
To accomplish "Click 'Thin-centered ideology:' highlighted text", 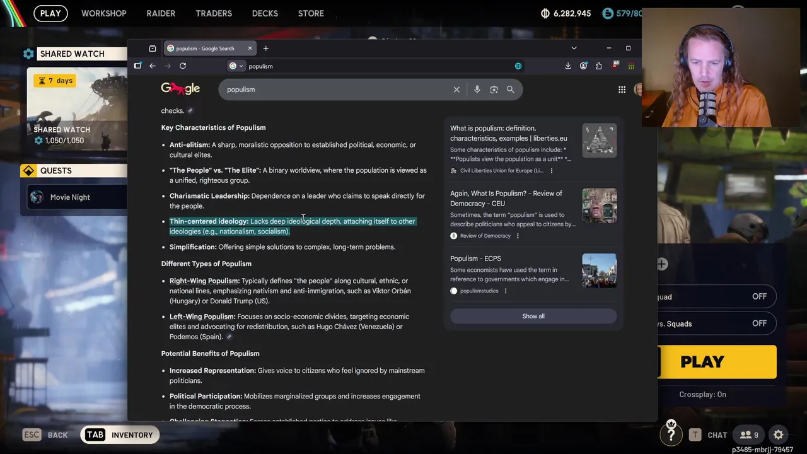I will pyautogui.click(x=209, y=221).
